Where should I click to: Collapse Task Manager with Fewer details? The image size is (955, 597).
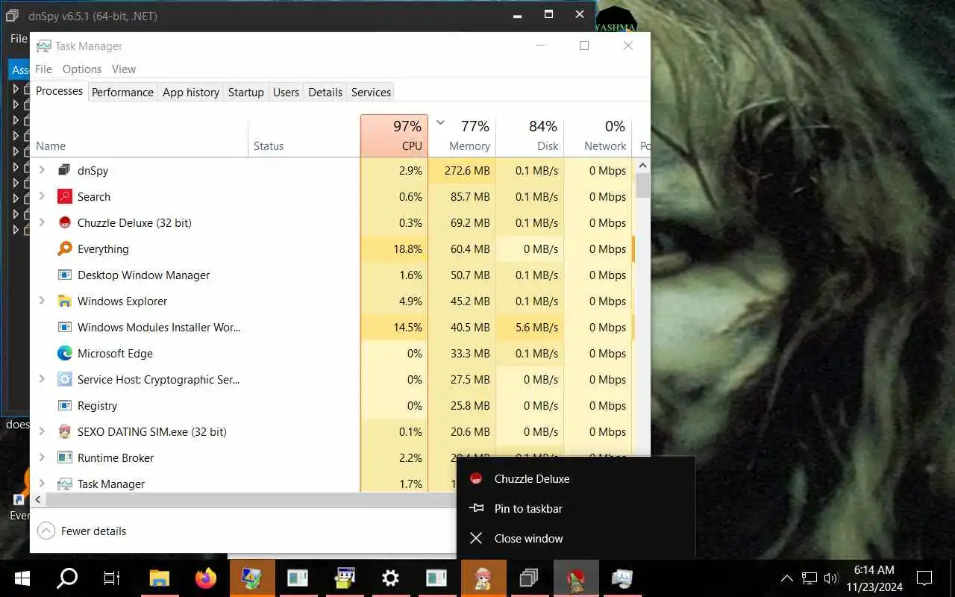(x=82, y=531)
